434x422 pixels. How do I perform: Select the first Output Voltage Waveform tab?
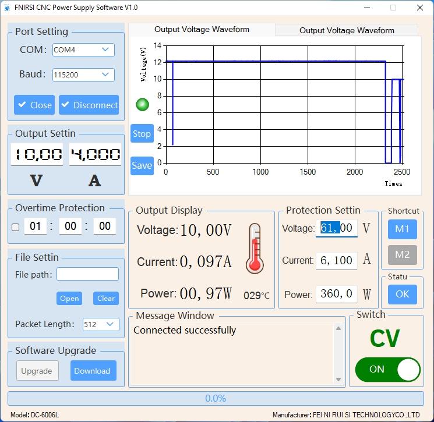(202, 30)
